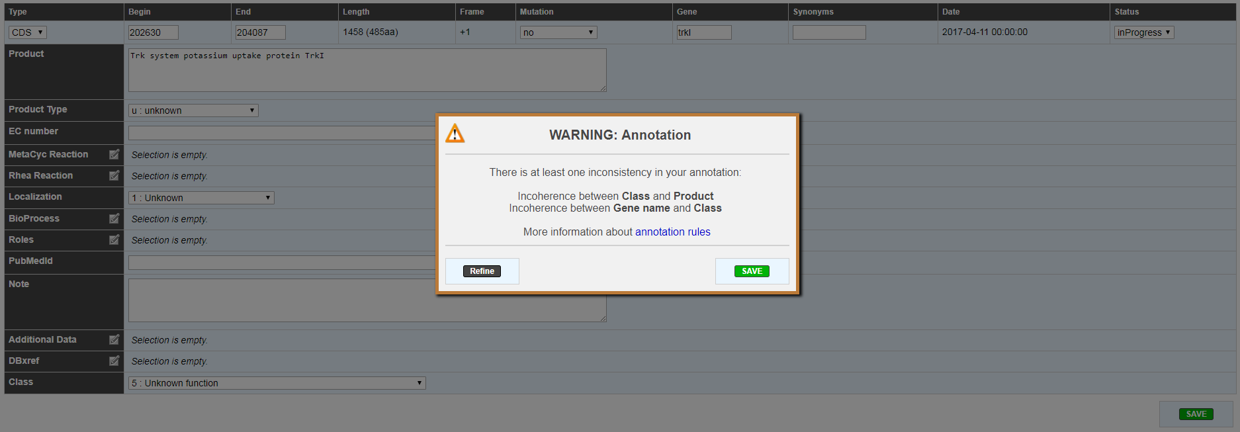Open the Mutation dropdown showing no
Viewport: 1240px width, 432px height.
[558, 32]
